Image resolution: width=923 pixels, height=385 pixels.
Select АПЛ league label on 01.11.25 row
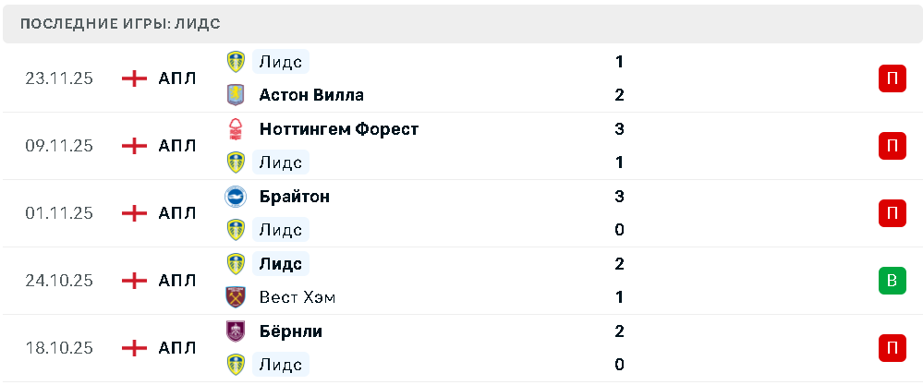177,213
